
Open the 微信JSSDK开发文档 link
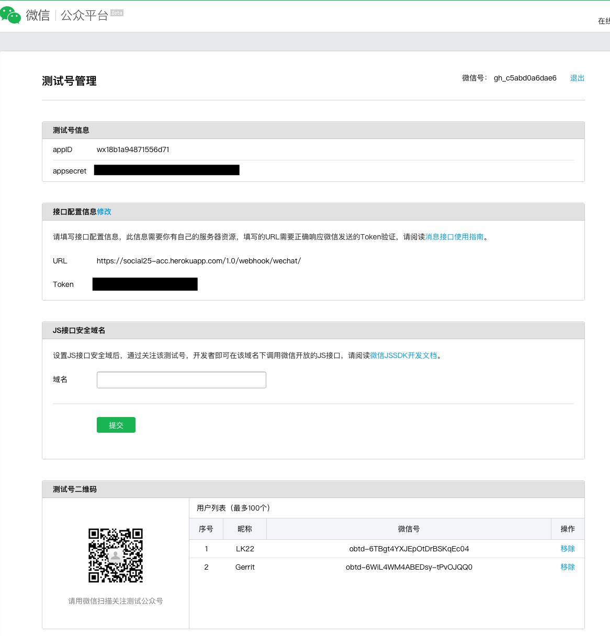coord(403,355)
